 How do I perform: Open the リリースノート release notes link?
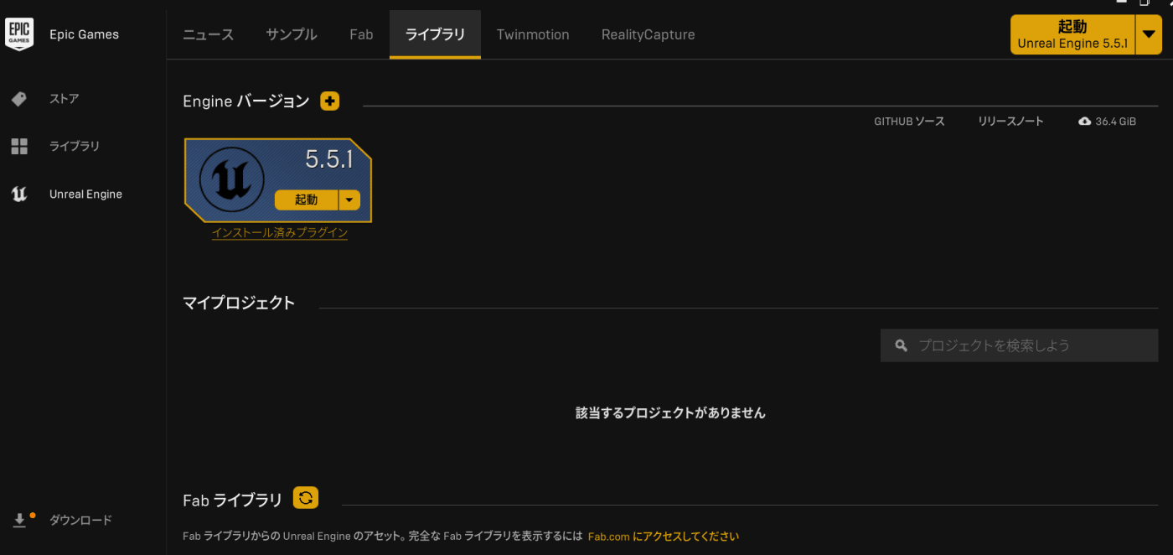tap(1010, 122)
